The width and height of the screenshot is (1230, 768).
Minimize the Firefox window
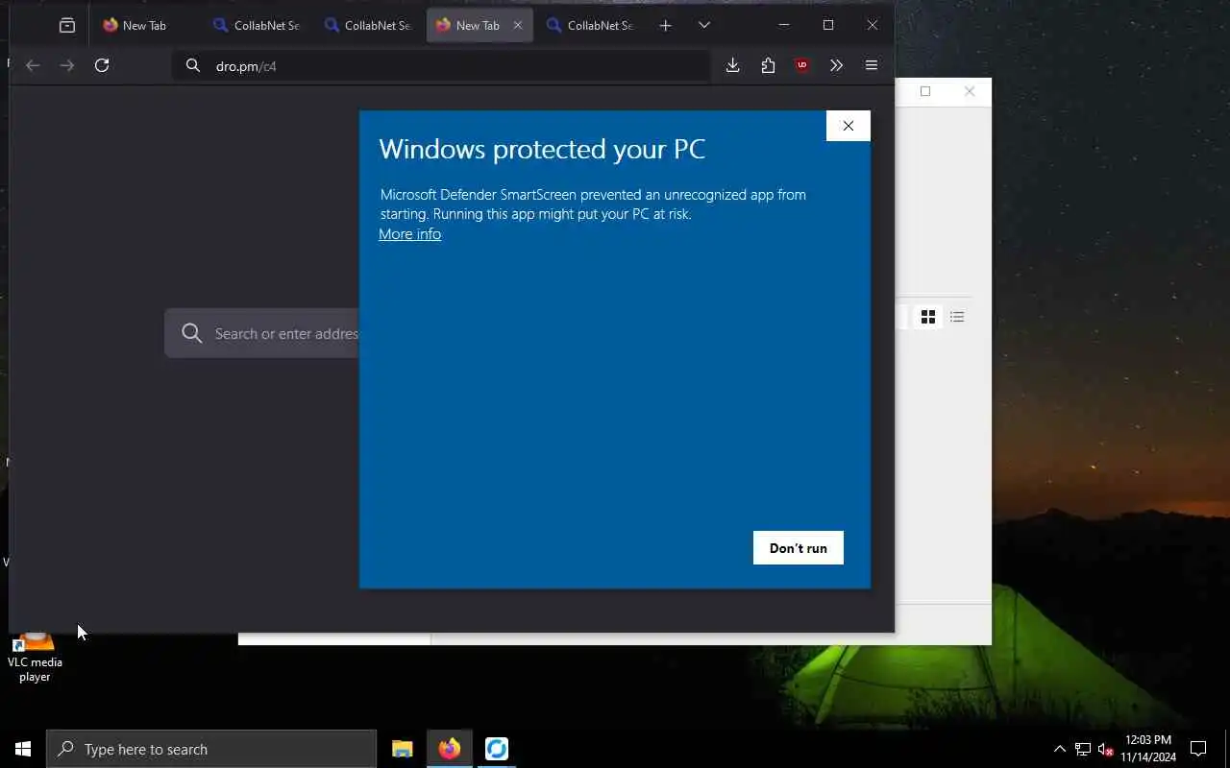(784, 25)
